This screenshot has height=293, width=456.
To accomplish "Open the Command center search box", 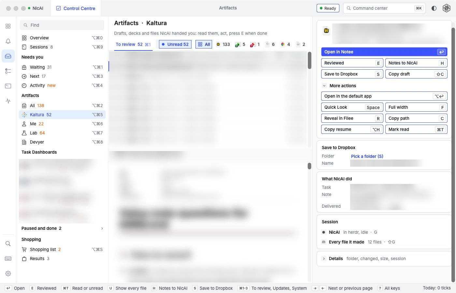I will click(x=384, y=8).
